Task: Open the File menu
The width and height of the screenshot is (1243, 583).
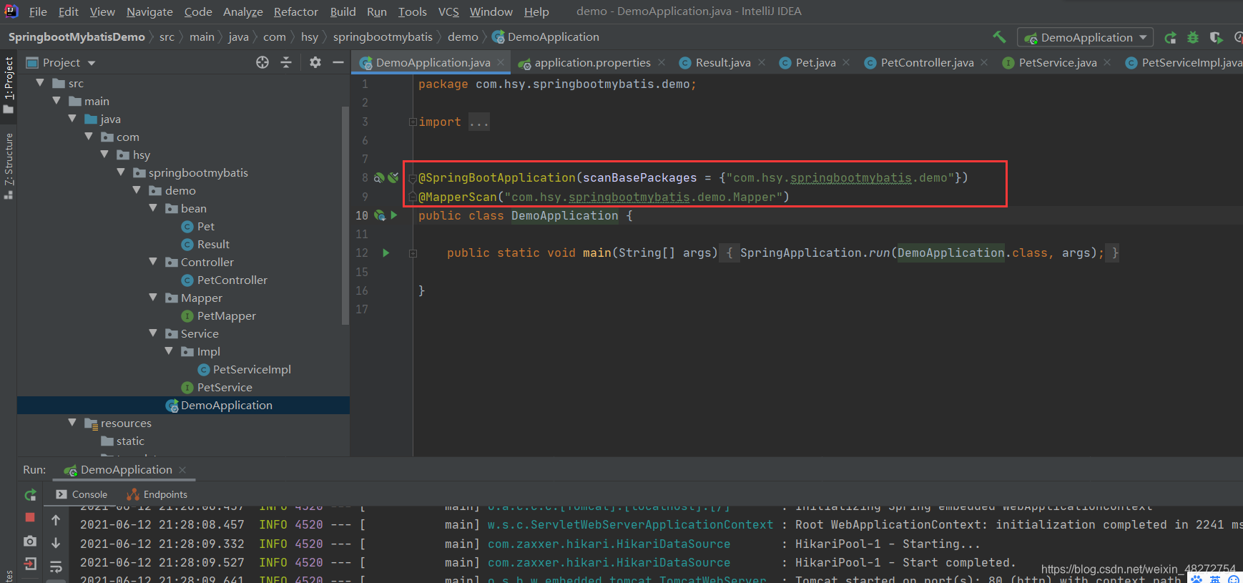Action: (38, 11)
